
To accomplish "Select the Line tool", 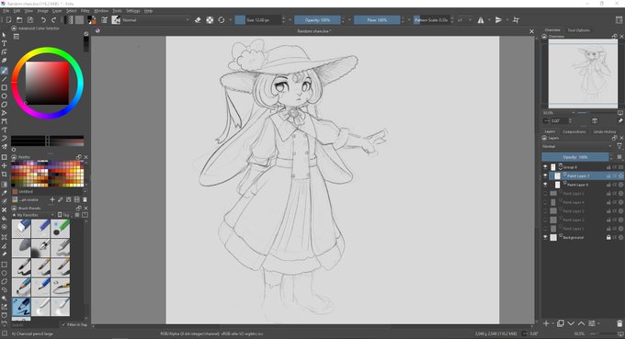I will point(4,79).
